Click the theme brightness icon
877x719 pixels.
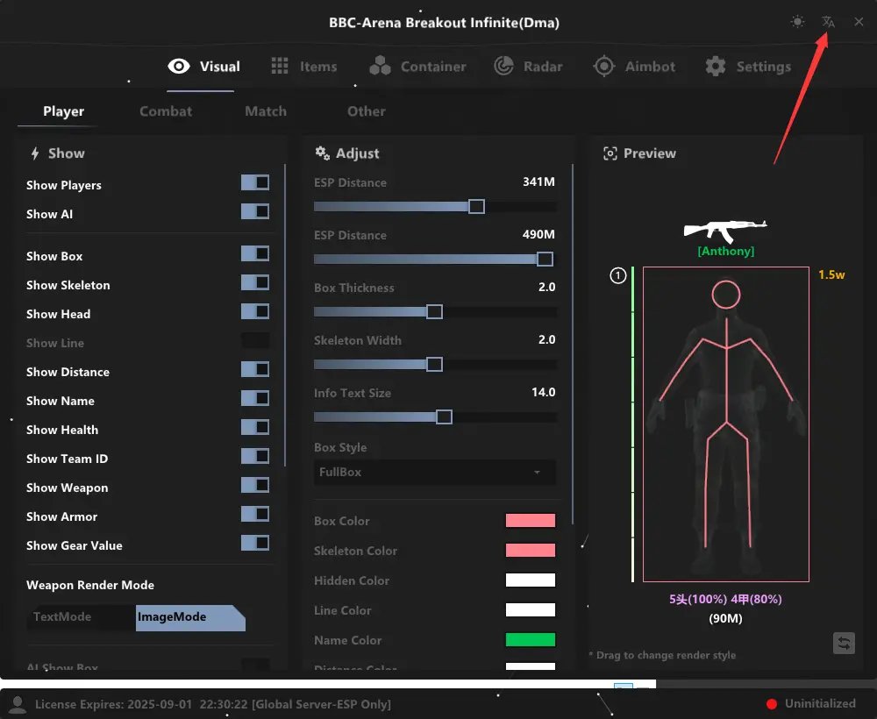[x=797, y=21]
